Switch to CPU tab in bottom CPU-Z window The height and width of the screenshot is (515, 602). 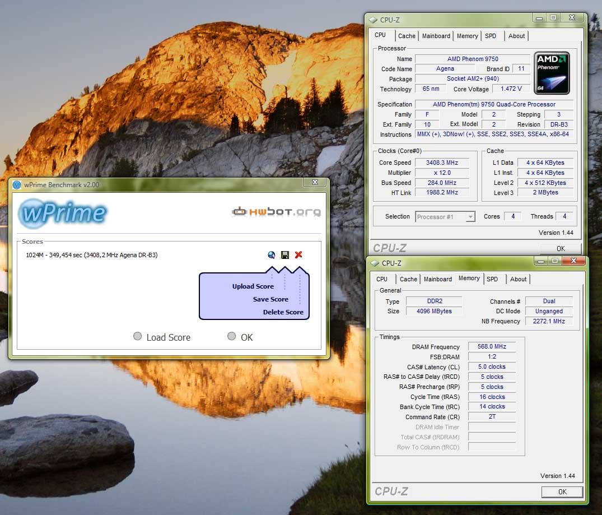pos(381,279)
